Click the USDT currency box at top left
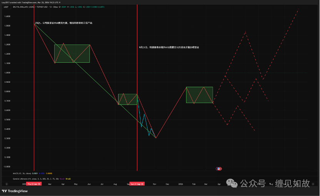The image size is (320, 196). [x=6, y=7]
